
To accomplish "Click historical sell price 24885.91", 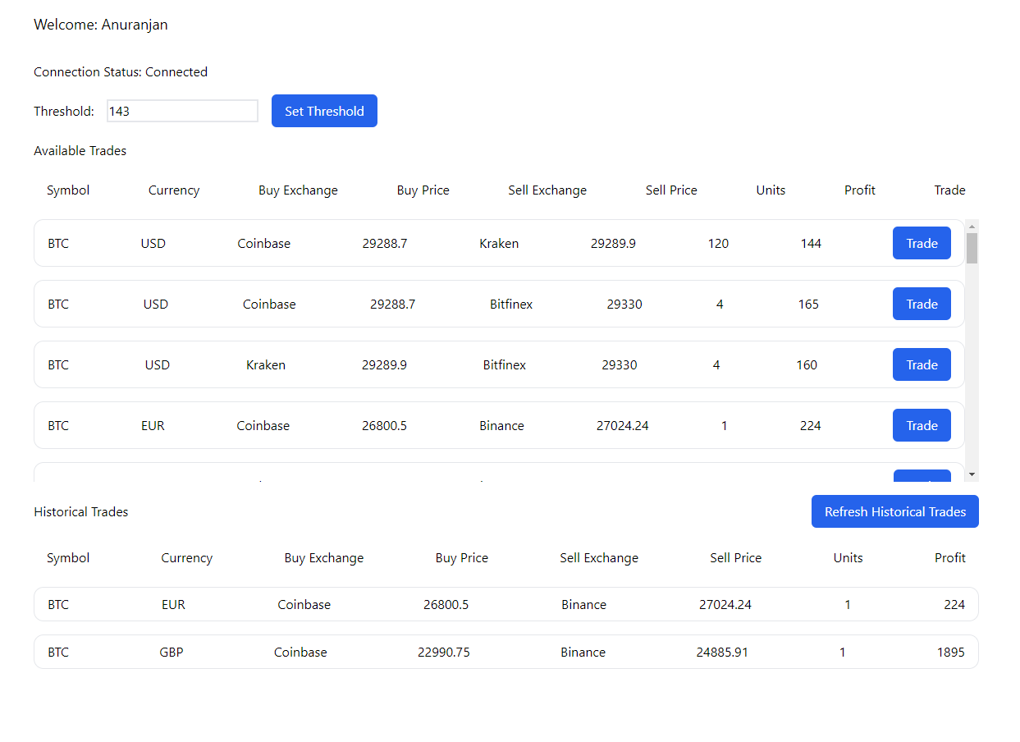I will point(722,653).
